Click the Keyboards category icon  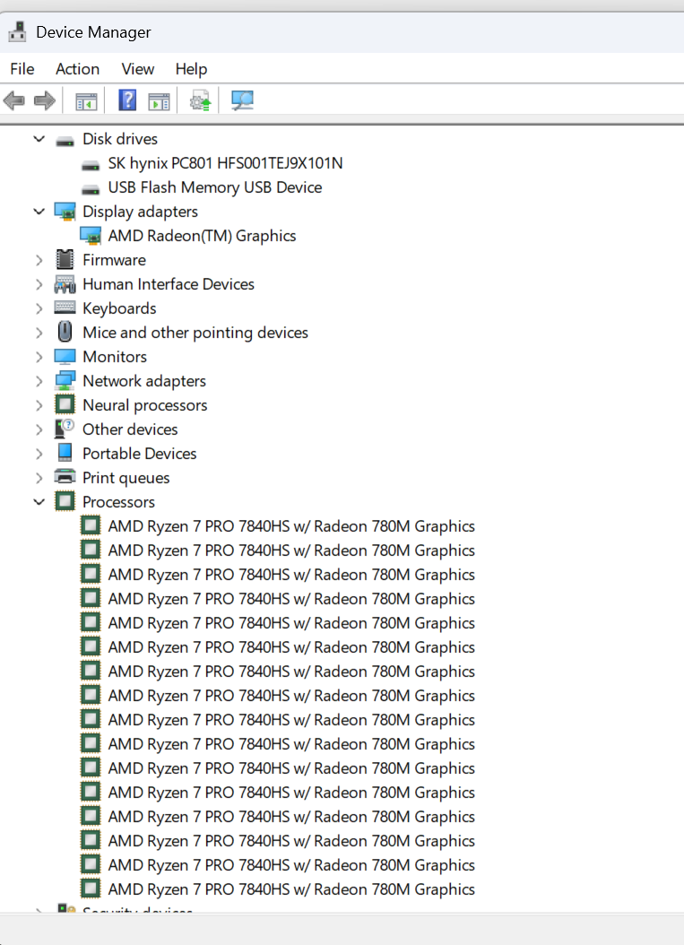coord(65,308)
